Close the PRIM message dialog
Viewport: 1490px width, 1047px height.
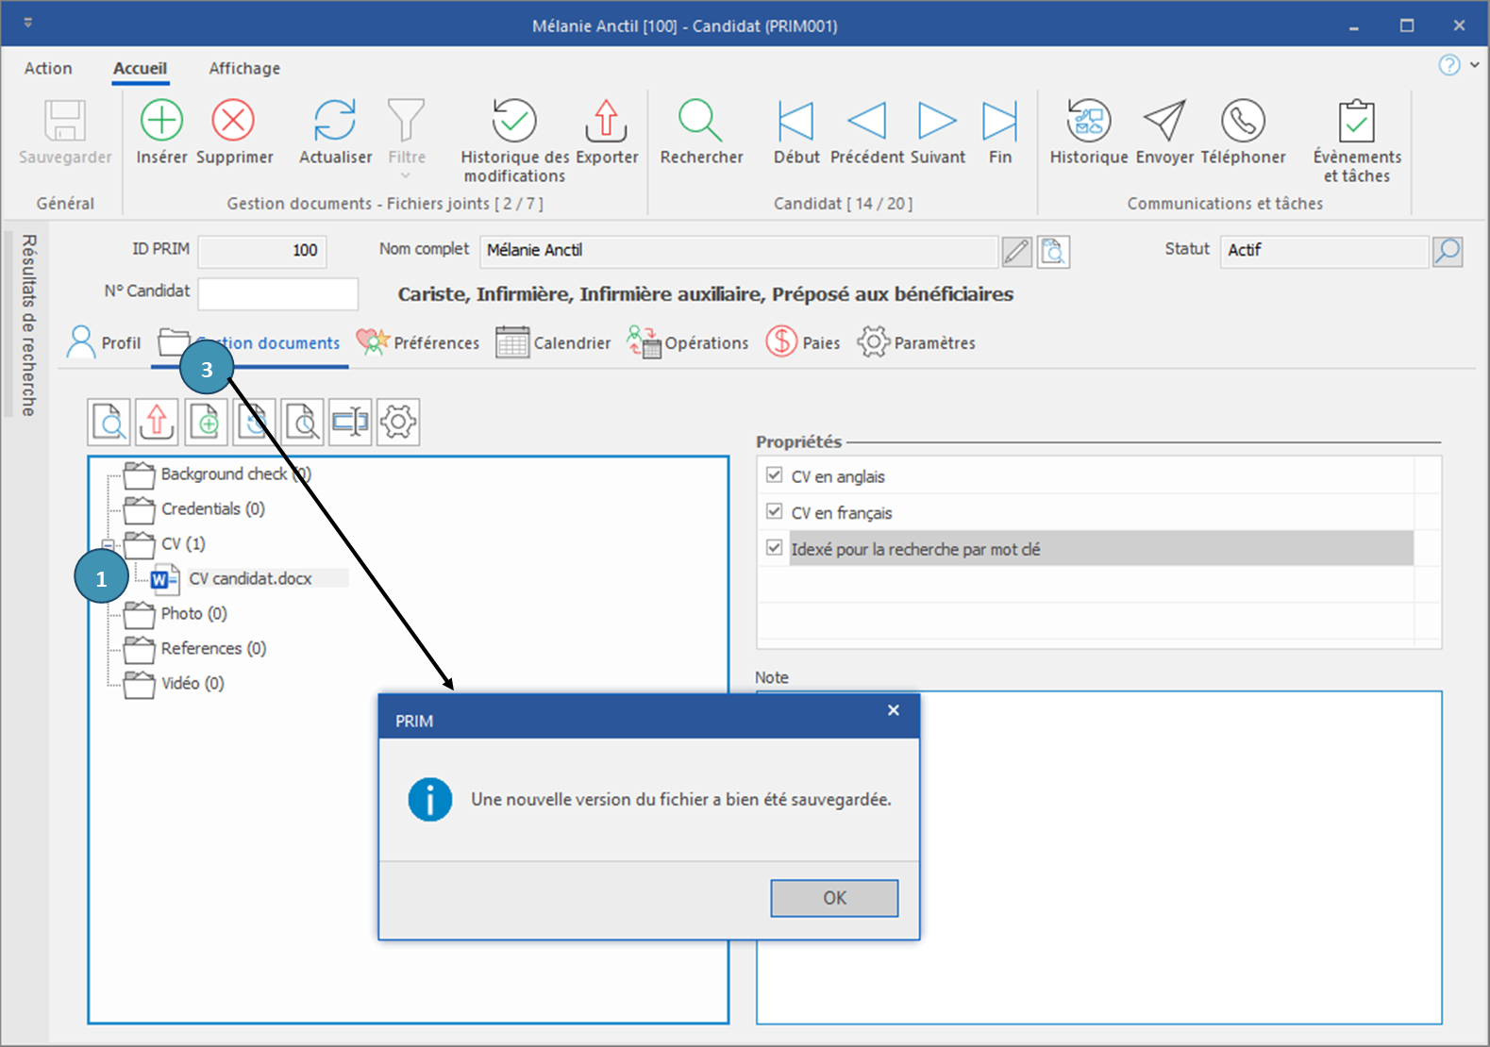[x=893, y=710]
